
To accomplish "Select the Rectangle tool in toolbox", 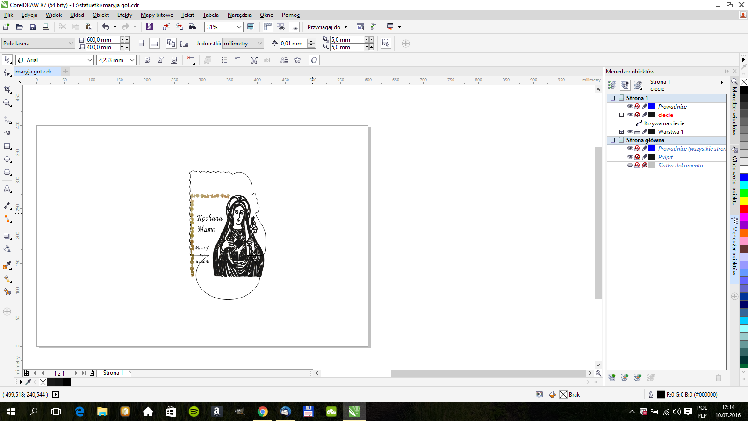I will [7, 146].
